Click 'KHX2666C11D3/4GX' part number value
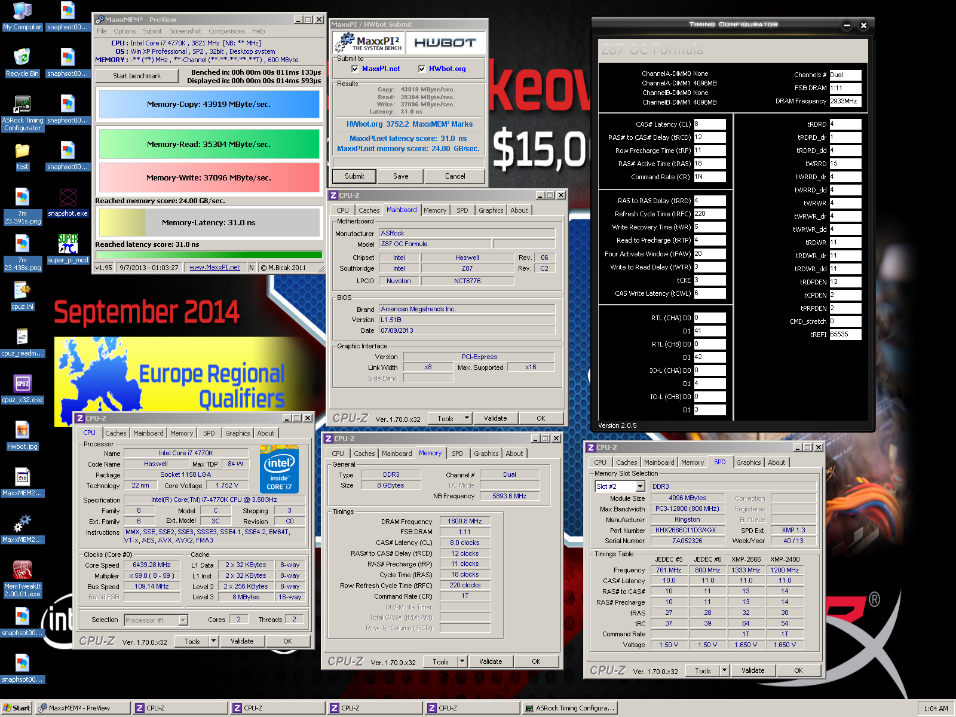The height and width of the screenshot is (717, 956). (x=687, y=531)
